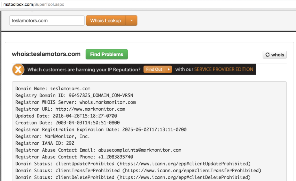Click the orange X logo in banner
Image resolution: width=296 pixels, height=181 pixels.
click(x=18, y=70)
